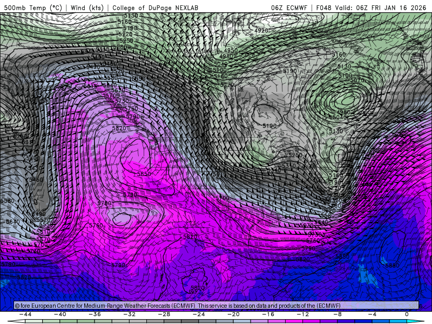
Task: Click the 5070 contour label near the low
Action: (357, 80)
